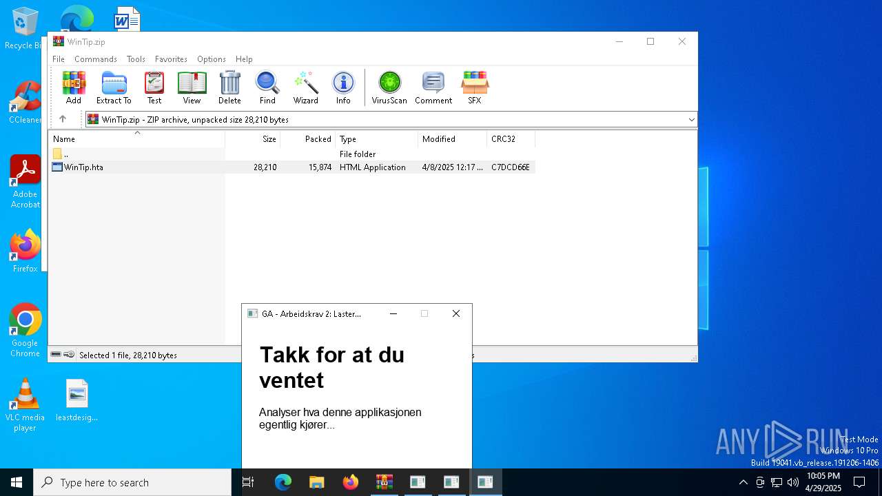Sort by the Name column header
Image resolution: width=882 pixels, height=496 pixels.
click(x=136, y=139)
